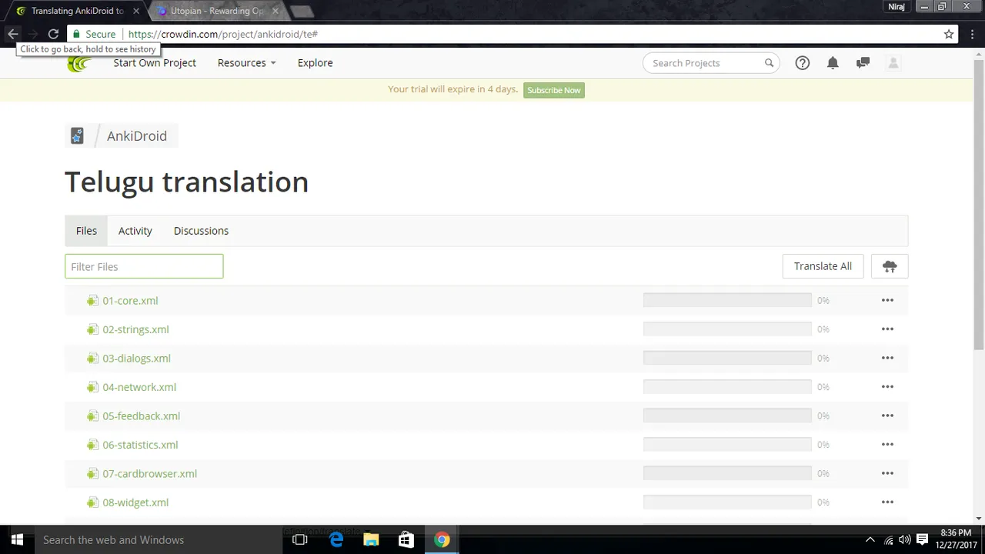The width and height of the screenshot is (985, 554).
Task: Open the Action Center notification icon
Action: pos(922,540)
